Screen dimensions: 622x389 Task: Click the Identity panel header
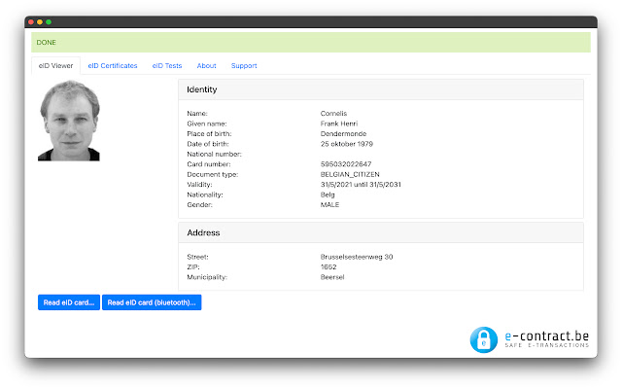pyautogui.click(x=381, y=89)
